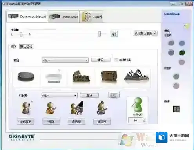Screen dimensions: 194x150
Task: Apply the 俱乐部 club preset button
Action: click(76, 122)
